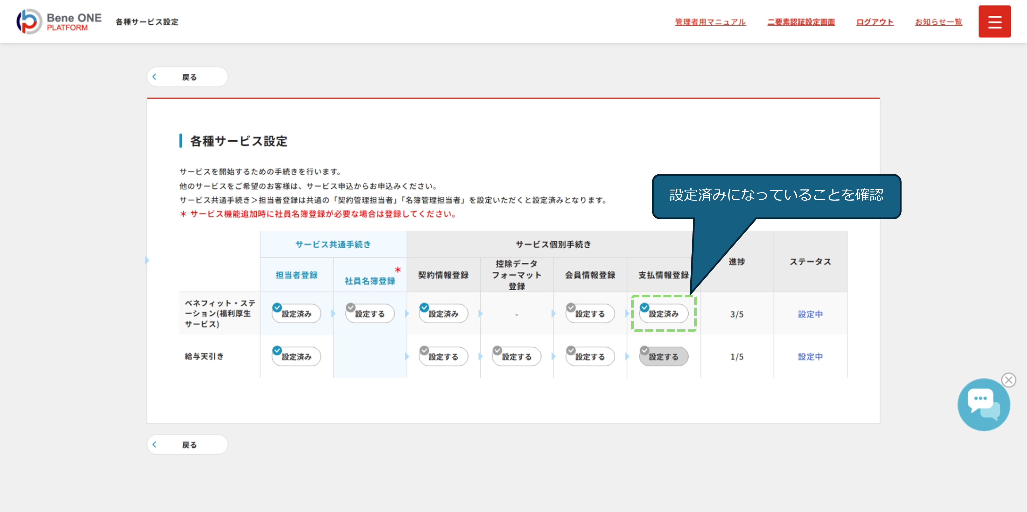
Task: Click greyed 支払情報登録 設定する for 給与天引き
Action: tap(663, 356)
